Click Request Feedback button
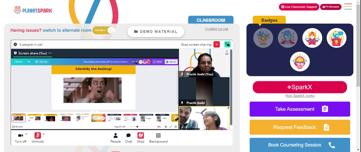The width and height of the screenshot is (361, 152). point(300,127)
